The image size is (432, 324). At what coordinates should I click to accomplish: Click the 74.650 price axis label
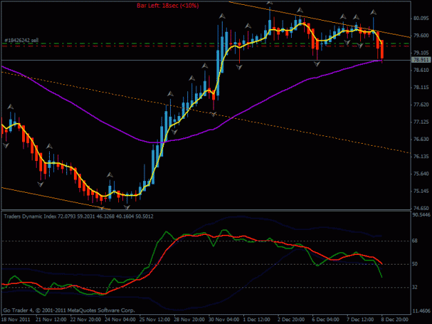(421, 209)
